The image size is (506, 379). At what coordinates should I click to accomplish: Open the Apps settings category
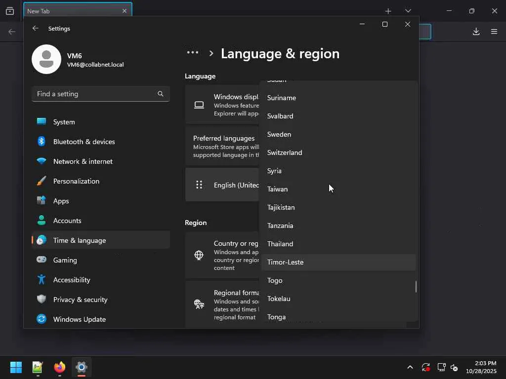pos(101,201)
